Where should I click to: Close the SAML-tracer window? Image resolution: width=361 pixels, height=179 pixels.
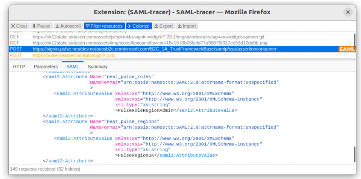click(x=348, y=12)
